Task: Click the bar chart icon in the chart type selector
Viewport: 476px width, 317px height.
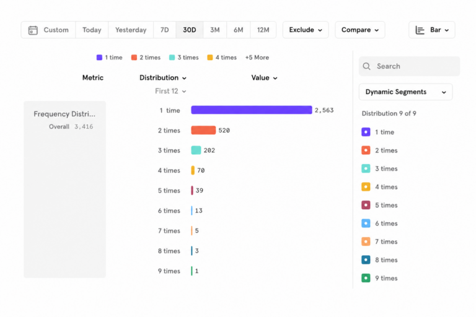Action: pos(420,30)
